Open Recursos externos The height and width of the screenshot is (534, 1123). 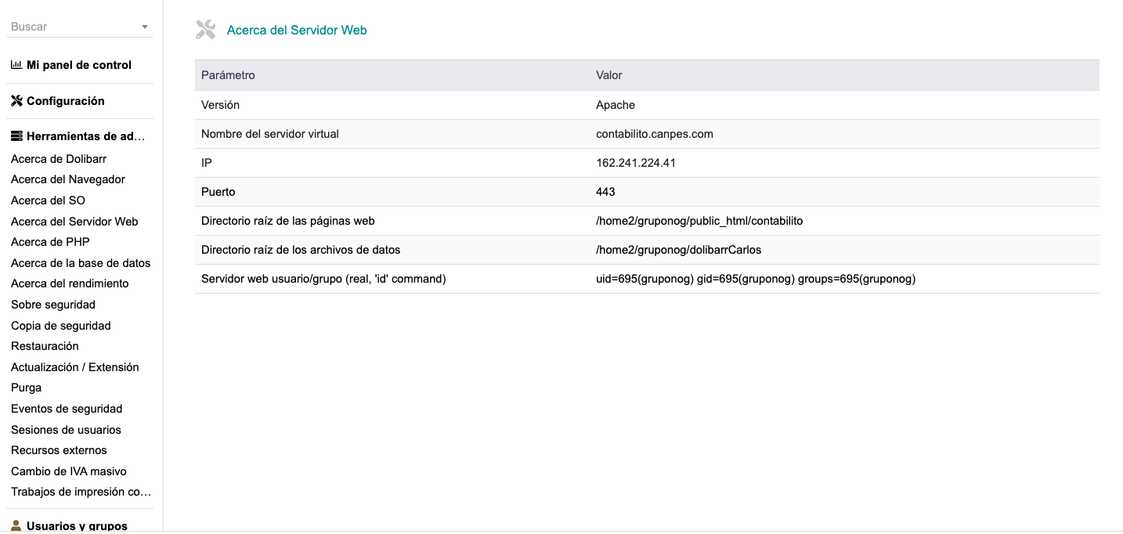59,450
